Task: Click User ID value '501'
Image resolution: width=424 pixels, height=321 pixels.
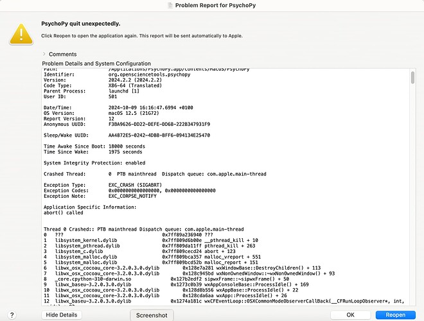Action: pos(113,96)
